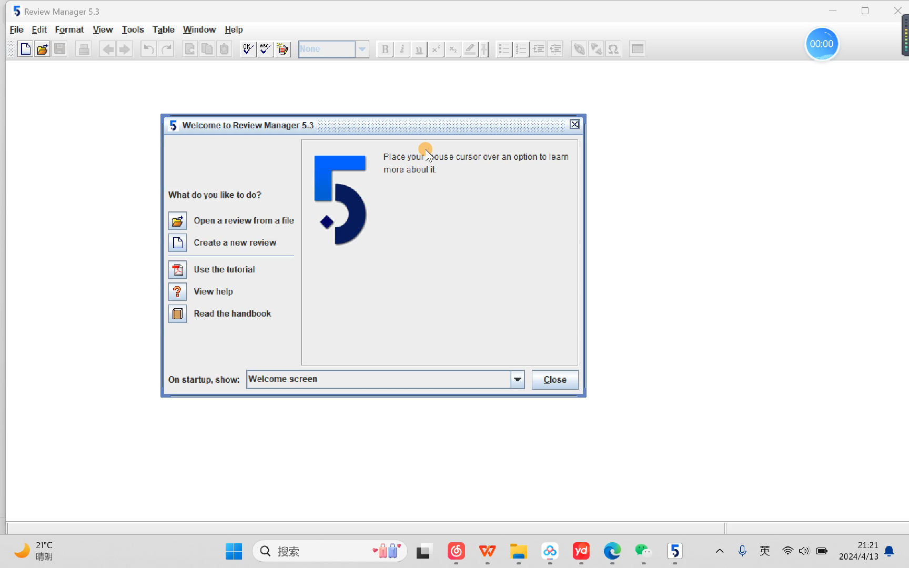Expand the On startup show dropdown arrow
This screenshot has width=909, height=568.
pyautogui.click(x=518, y=379)
